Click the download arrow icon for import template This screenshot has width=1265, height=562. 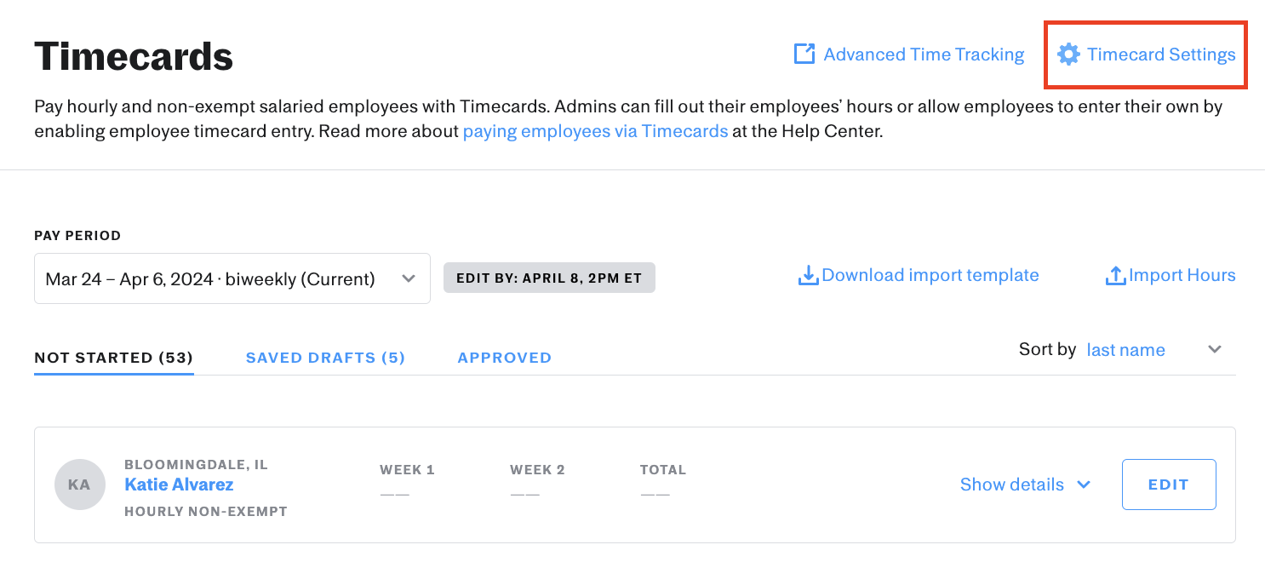(x=808, y=276)
